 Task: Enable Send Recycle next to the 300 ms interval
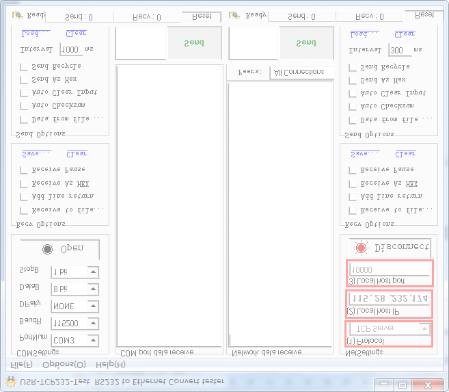353,67
